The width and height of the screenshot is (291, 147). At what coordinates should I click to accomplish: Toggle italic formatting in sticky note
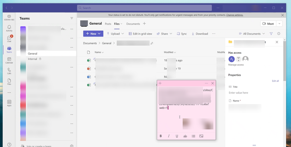pos(169,136)
